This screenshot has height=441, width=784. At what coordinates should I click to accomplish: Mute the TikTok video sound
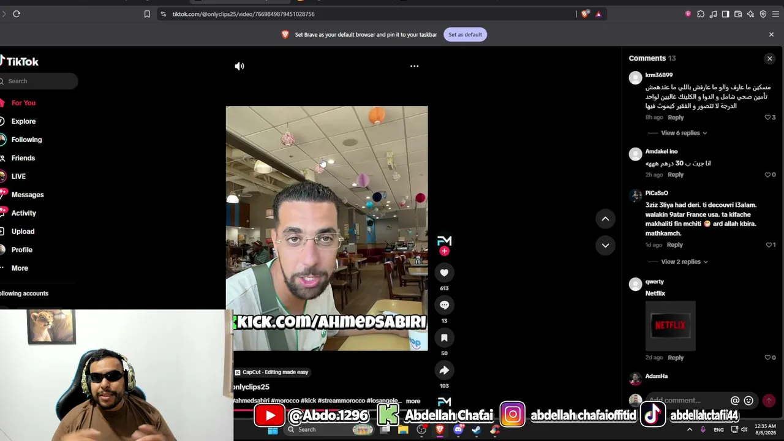239,66
